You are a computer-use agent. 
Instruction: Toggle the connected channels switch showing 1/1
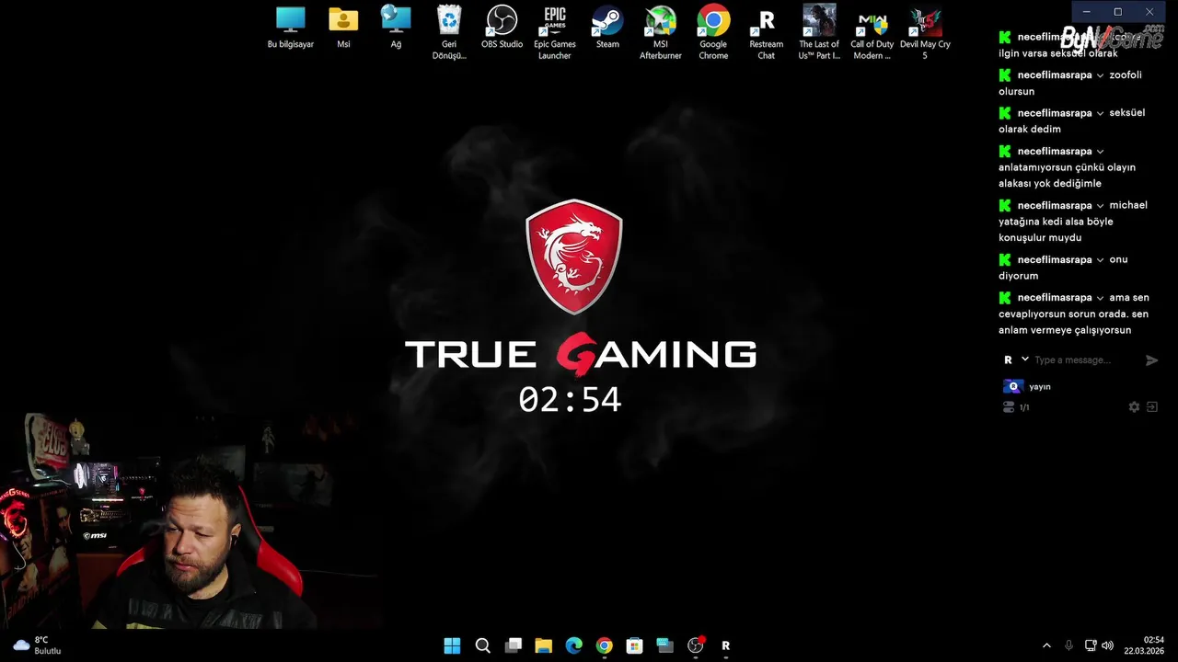pyautogui.click(x=1009, y=407)
